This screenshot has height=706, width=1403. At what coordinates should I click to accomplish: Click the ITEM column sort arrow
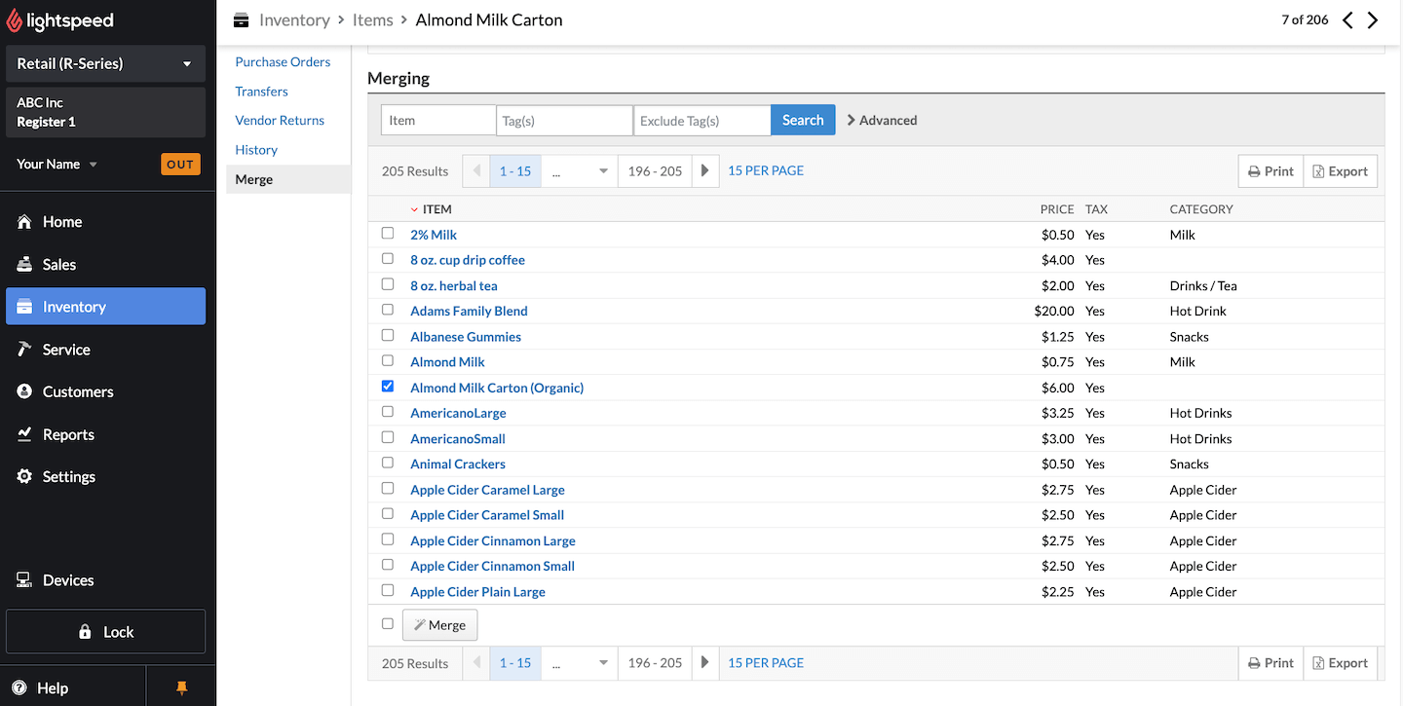[414, 209]
